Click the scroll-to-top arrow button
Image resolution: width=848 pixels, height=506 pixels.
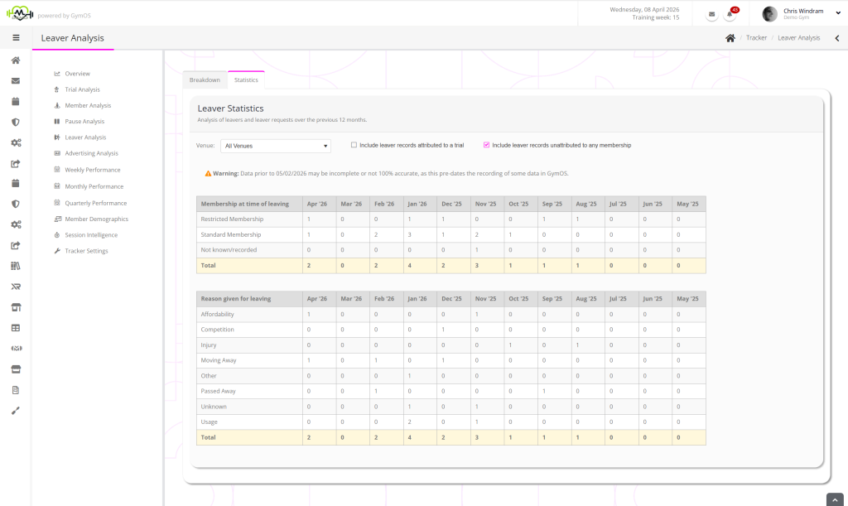(835, 499)
